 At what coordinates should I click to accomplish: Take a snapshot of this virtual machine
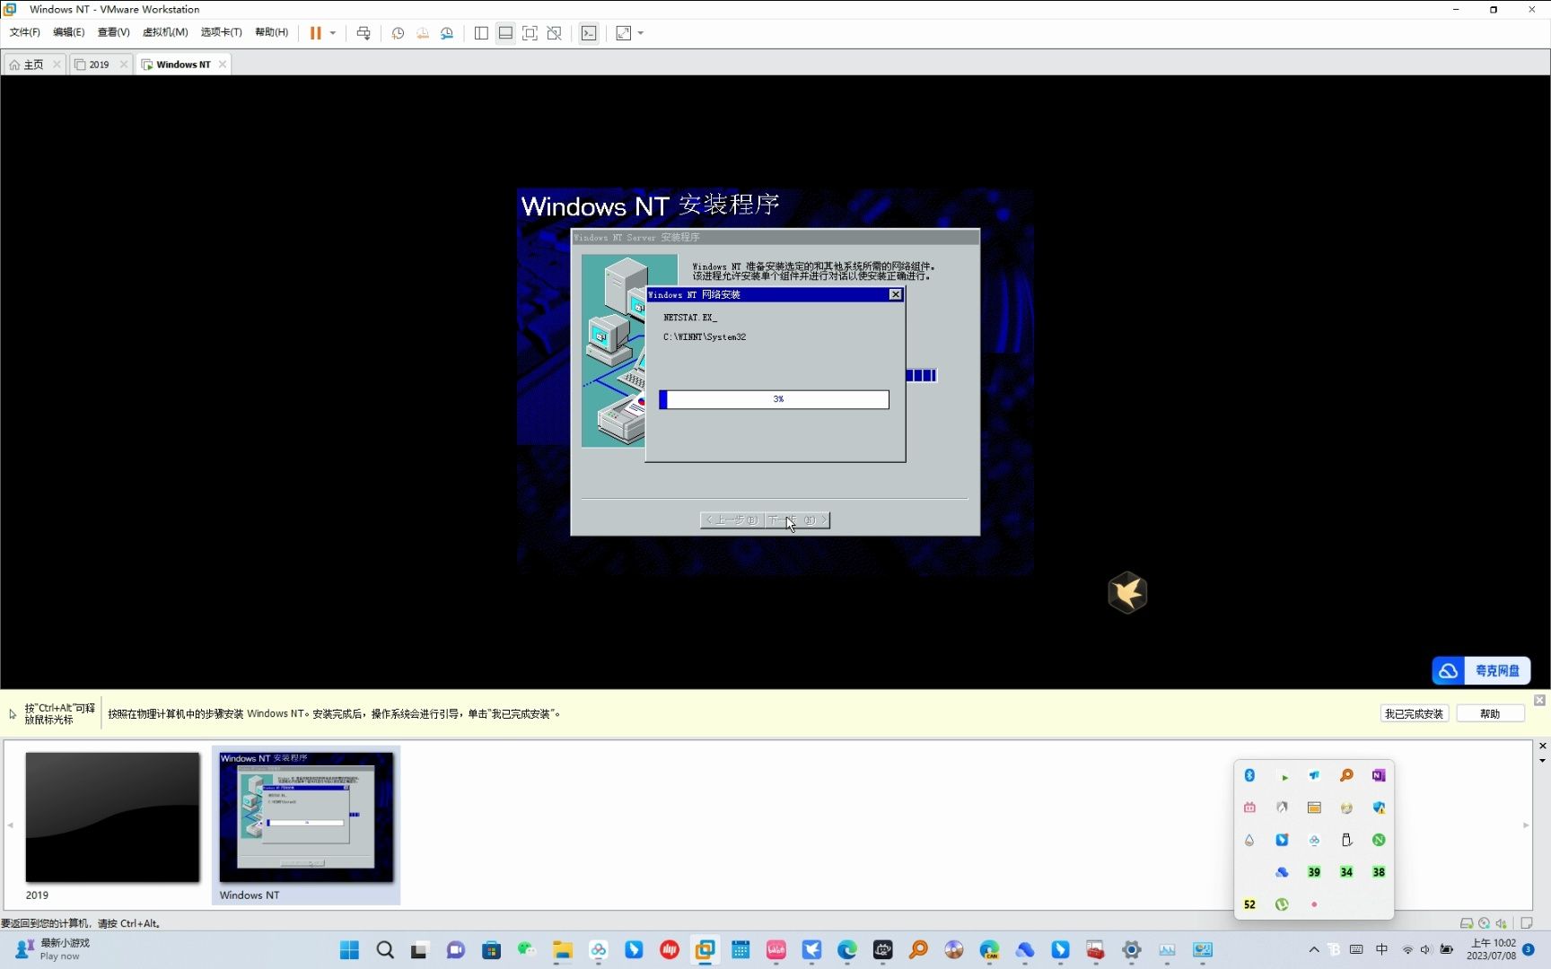(x=398, y=33)
